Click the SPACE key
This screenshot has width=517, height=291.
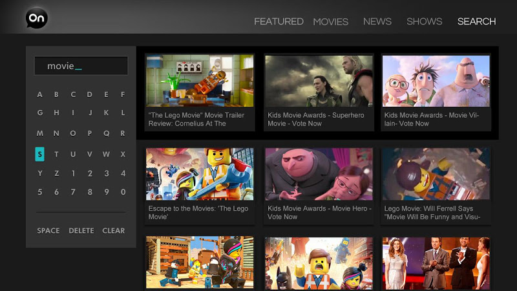pos(48,231)
